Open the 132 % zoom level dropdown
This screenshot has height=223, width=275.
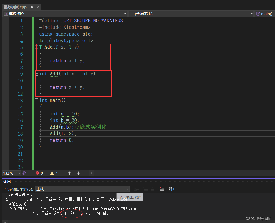pos(19,173)
